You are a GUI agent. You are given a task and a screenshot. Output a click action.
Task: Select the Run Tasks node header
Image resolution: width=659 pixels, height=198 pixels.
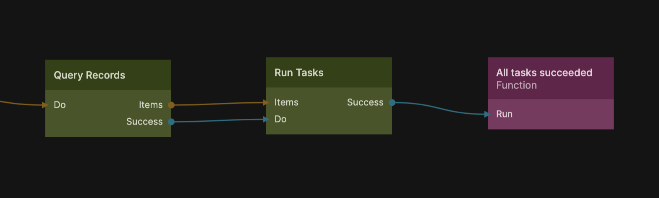tap(299, 73)
